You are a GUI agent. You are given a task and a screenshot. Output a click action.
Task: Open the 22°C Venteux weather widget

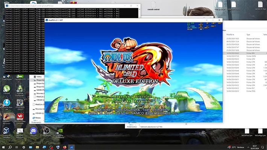(236, 147)
